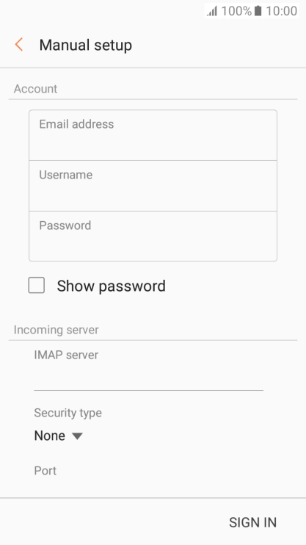Tap the IMAP server label

click(66, 355)
